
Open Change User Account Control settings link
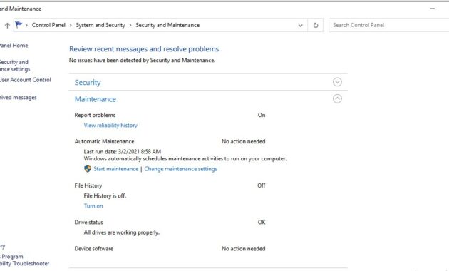click(26, 80)
